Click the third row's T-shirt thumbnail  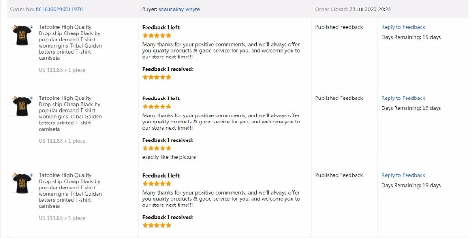(22, 183)
